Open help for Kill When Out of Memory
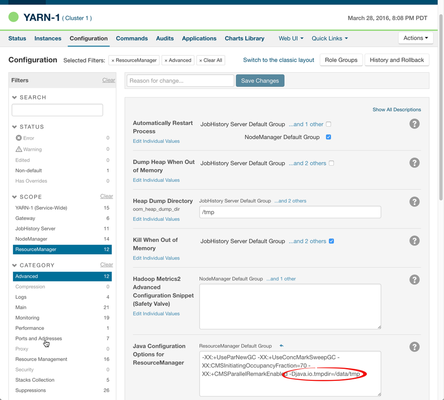This screenshot has width=444, height=400. tap(414, 241)
